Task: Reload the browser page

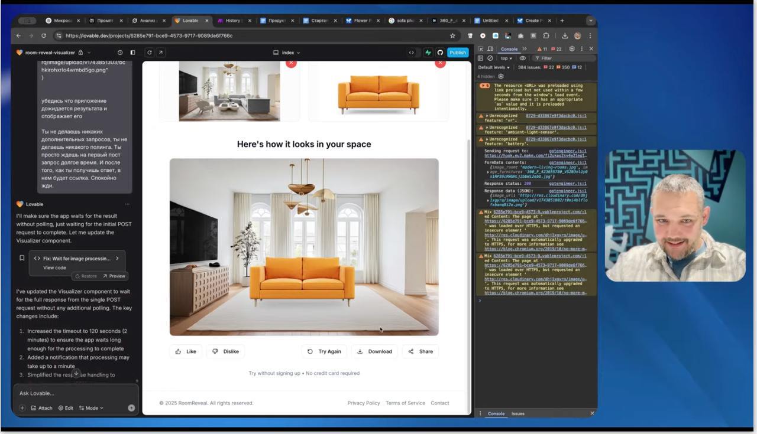Action: 45,35
